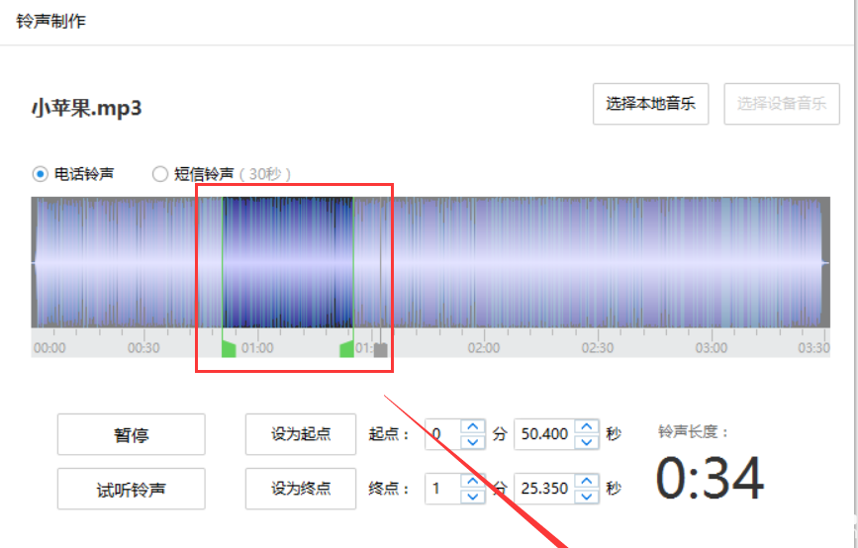The height and width of the screenshot is (548, 858).
Task: Click the green start-point marker handle
Action: [229, 348]
